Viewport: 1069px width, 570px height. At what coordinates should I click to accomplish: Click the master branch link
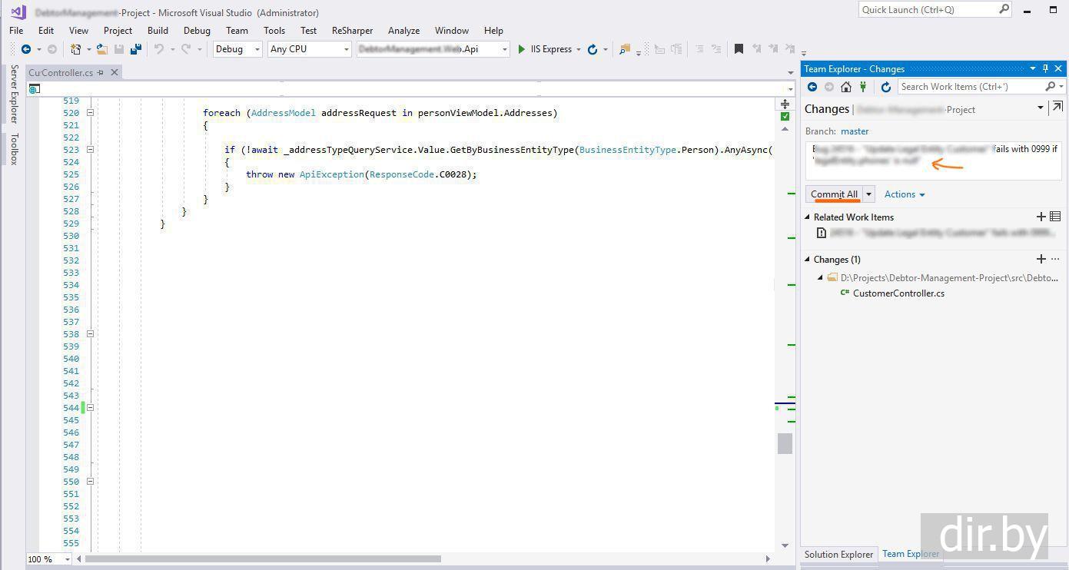(x=855, y=131)
